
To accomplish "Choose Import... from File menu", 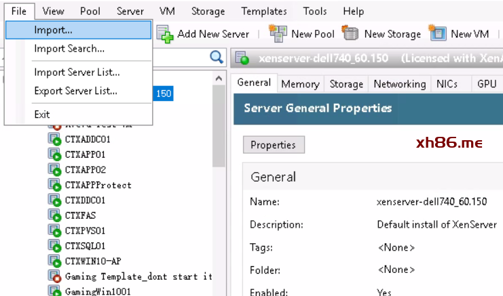I will [53, 30].
